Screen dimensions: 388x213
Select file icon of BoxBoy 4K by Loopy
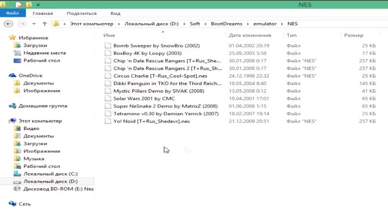pyautogui.click(x=108, y=53)
